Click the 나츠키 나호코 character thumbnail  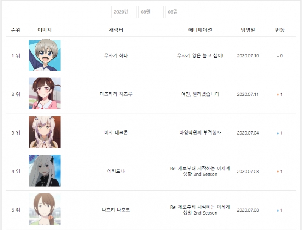(45, 209)
